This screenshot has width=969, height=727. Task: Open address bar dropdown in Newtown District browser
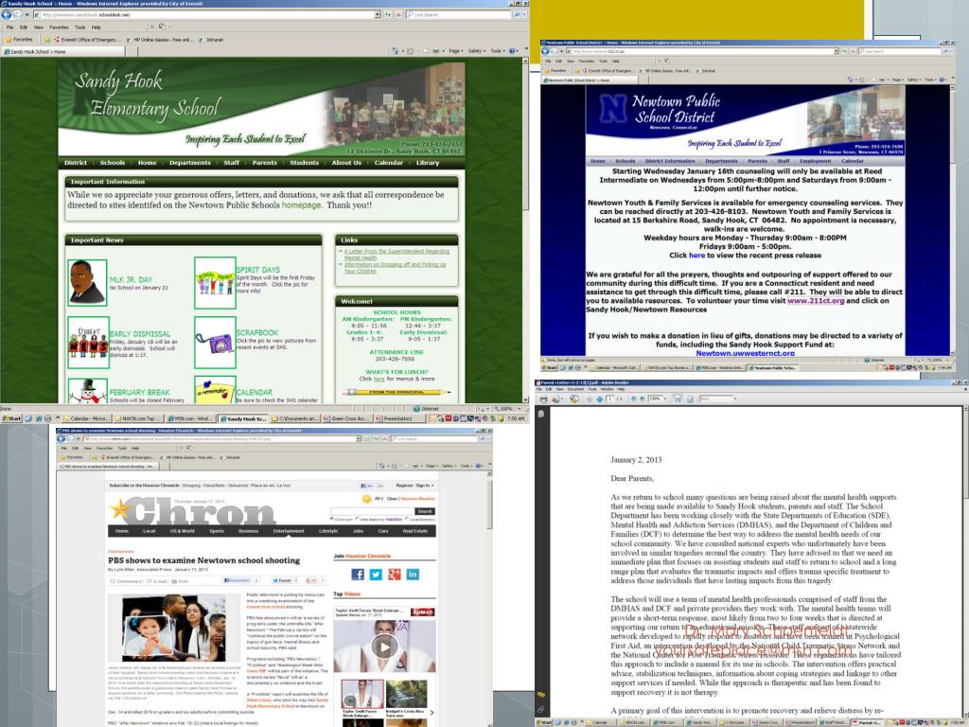tap(837, 51)
